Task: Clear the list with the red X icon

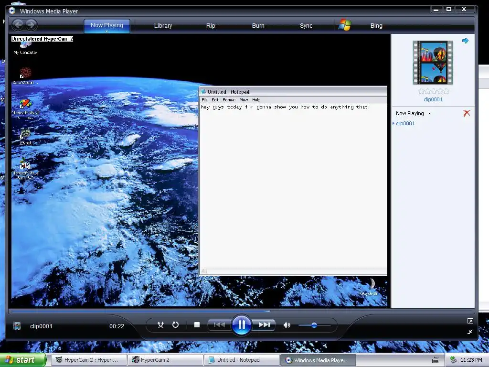Action: [x=467, y=113]
